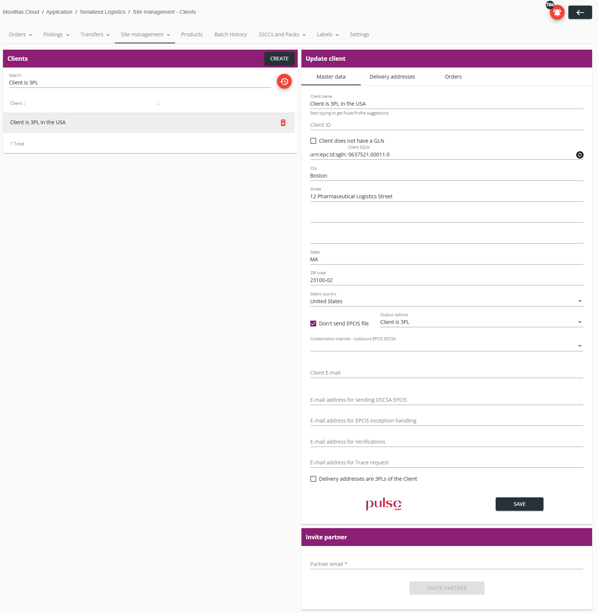Click the Client name field
Viewport: 598px width, 613px height.
click(x=446, y=104)
